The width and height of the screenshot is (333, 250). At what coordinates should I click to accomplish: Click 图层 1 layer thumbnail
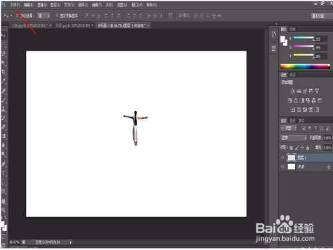(x=291, y=157)
